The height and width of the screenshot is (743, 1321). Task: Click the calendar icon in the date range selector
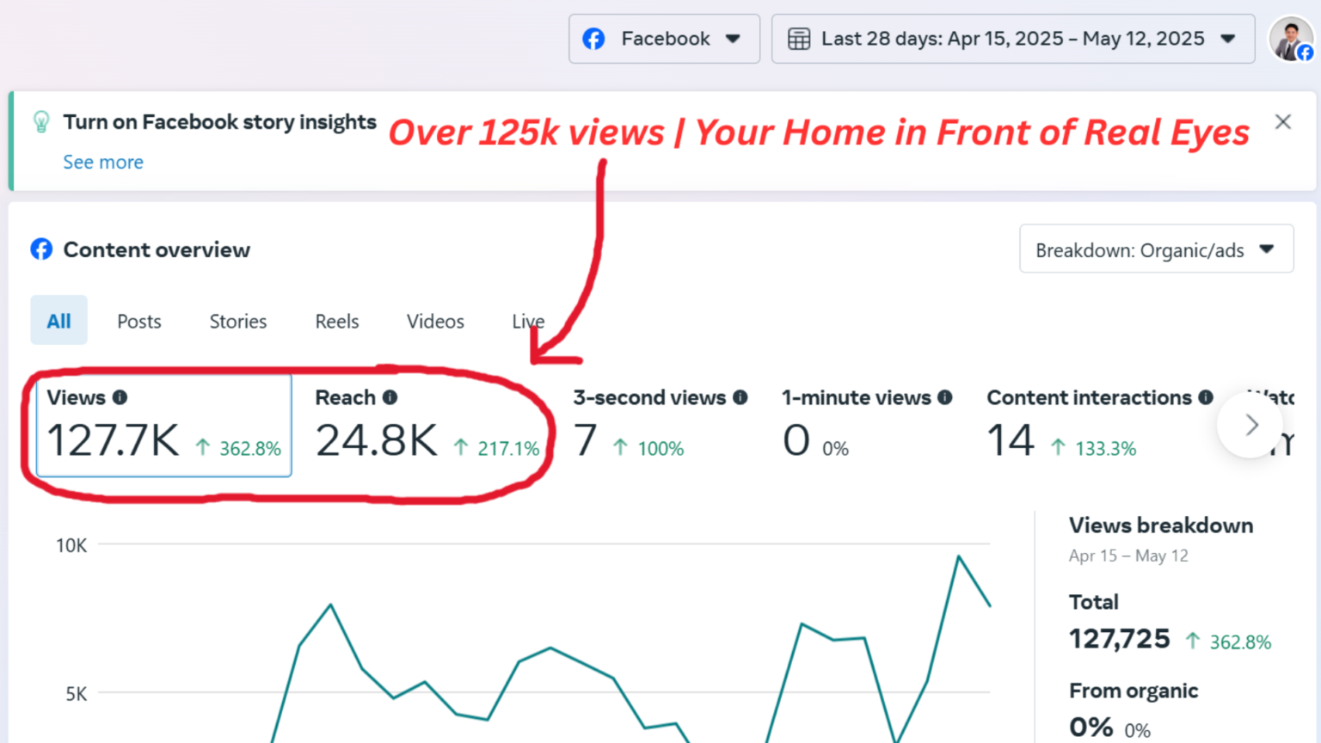click(799, 39)
